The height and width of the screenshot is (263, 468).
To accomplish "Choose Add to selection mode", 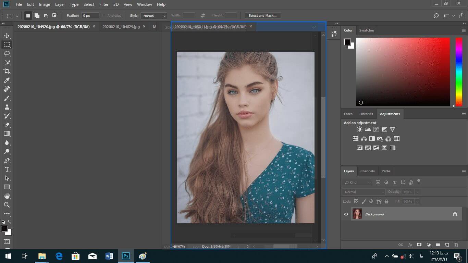I will pyautogui.click(x=37, y=16).
